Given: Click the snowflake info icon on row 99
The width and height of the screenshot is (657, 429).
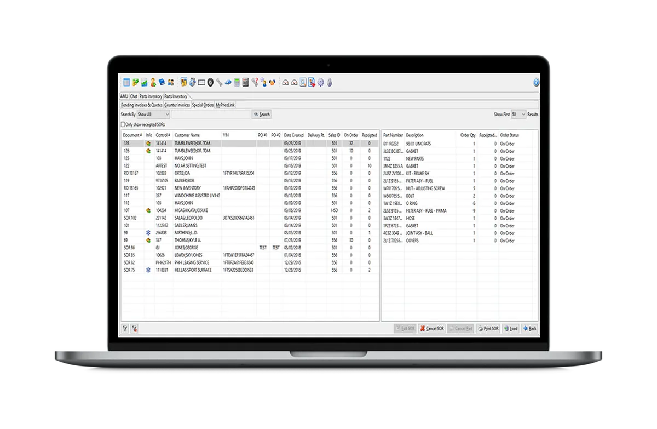Looking at the screenshot, I should 148,233.
